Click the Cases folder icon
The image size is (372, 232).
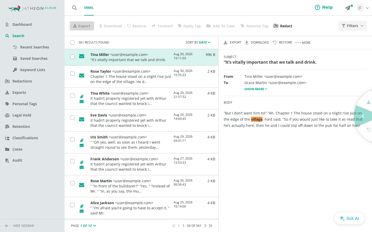(x=7, y=149)
